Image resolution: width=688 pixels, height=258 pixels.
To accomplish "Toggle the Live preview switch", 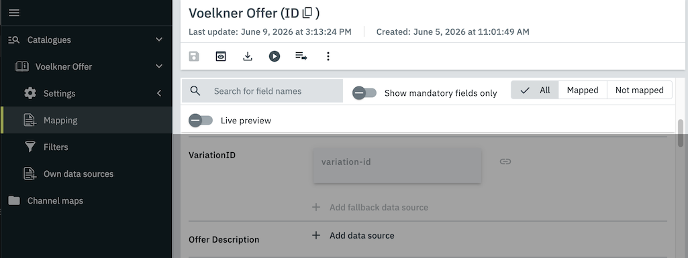I will pos(201,121).
